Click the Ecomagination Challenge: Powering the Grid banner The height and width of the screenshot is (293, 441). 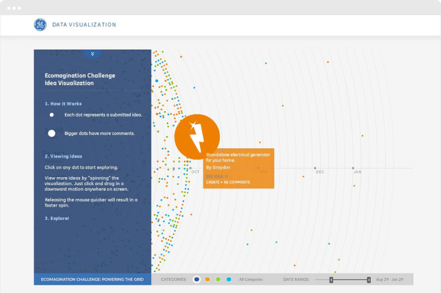point(93,279)
